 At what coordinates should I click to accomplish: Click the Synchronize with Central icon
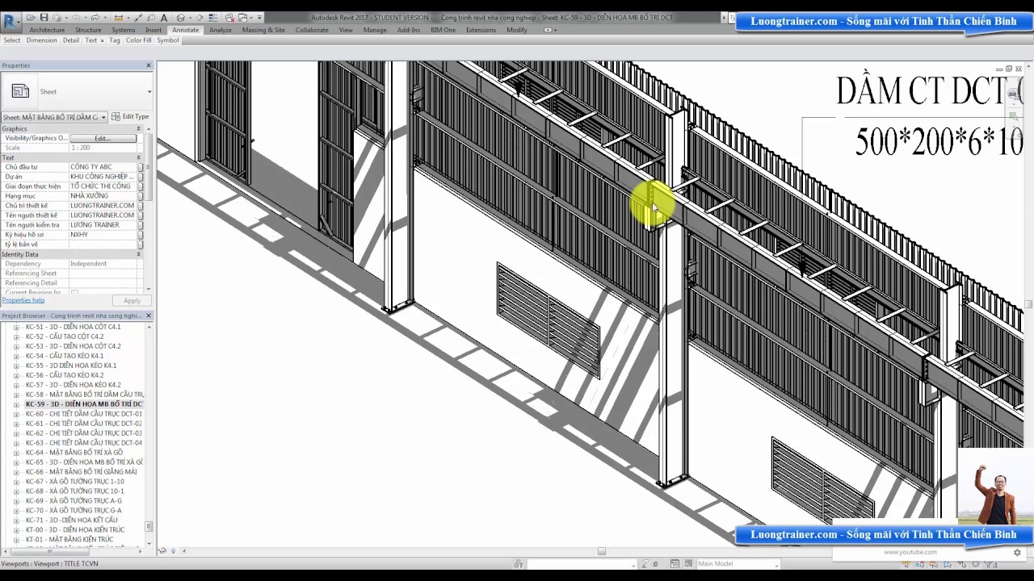57,18
